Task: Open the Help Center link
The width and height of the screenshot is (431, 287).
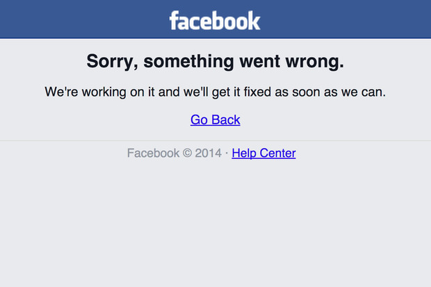Action: pos(263,153)
